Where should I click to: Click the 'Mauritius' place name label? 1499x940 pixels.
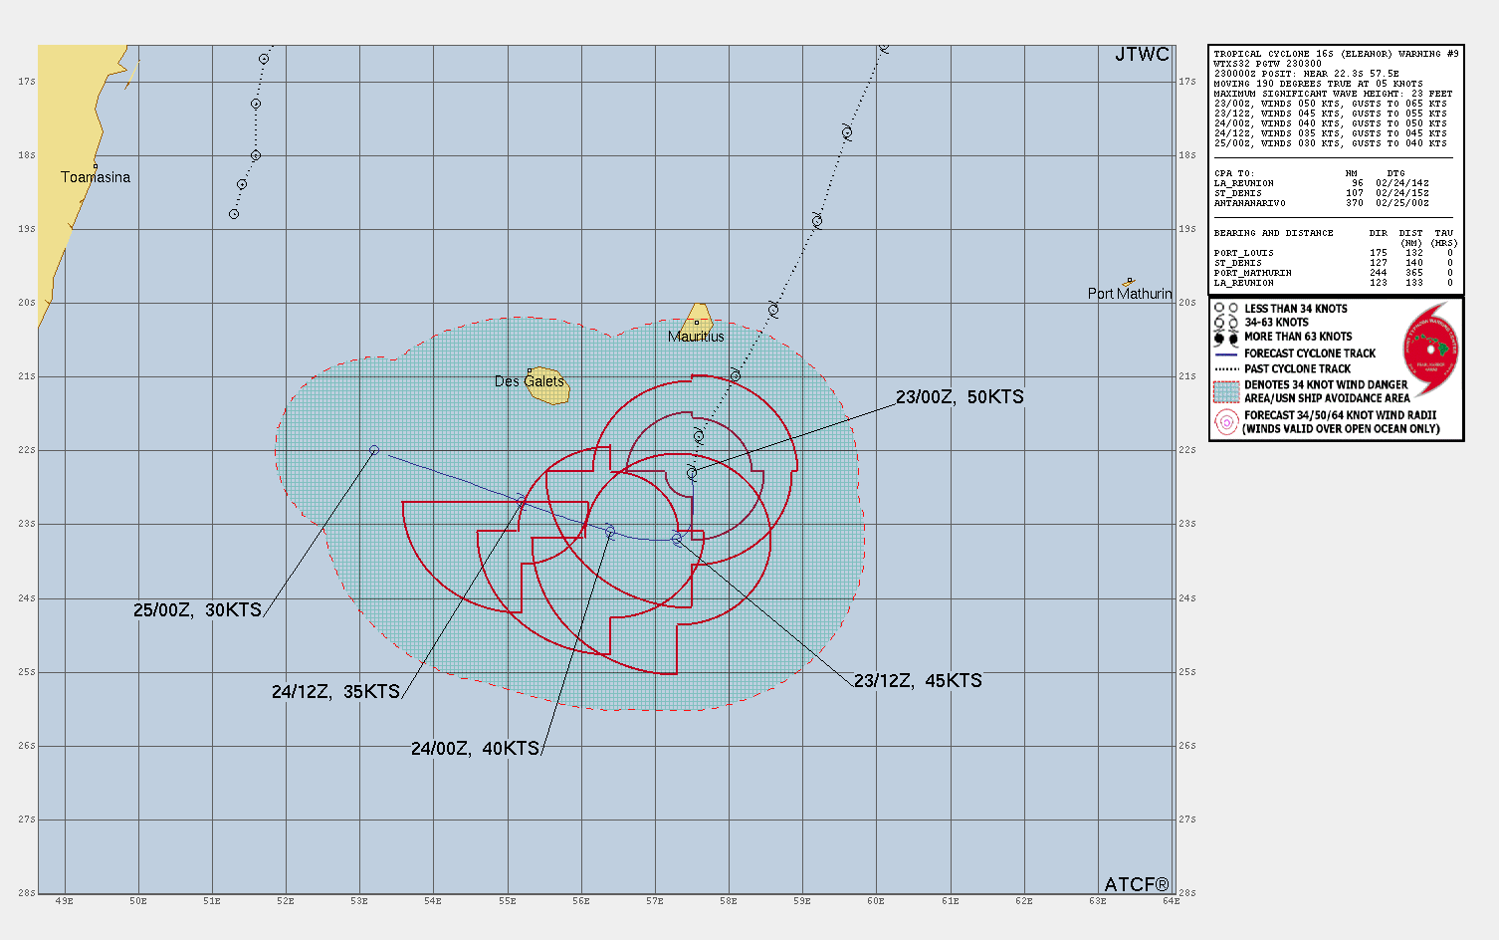[696, 337]
